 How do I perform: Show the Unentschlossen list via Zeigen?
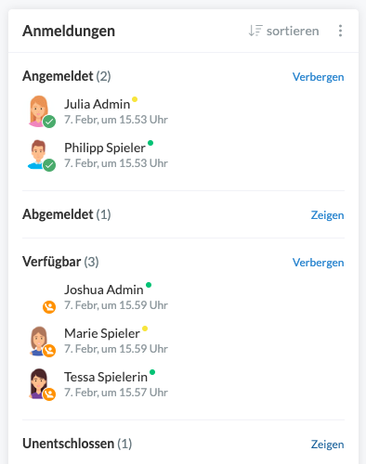pos(327,445)
